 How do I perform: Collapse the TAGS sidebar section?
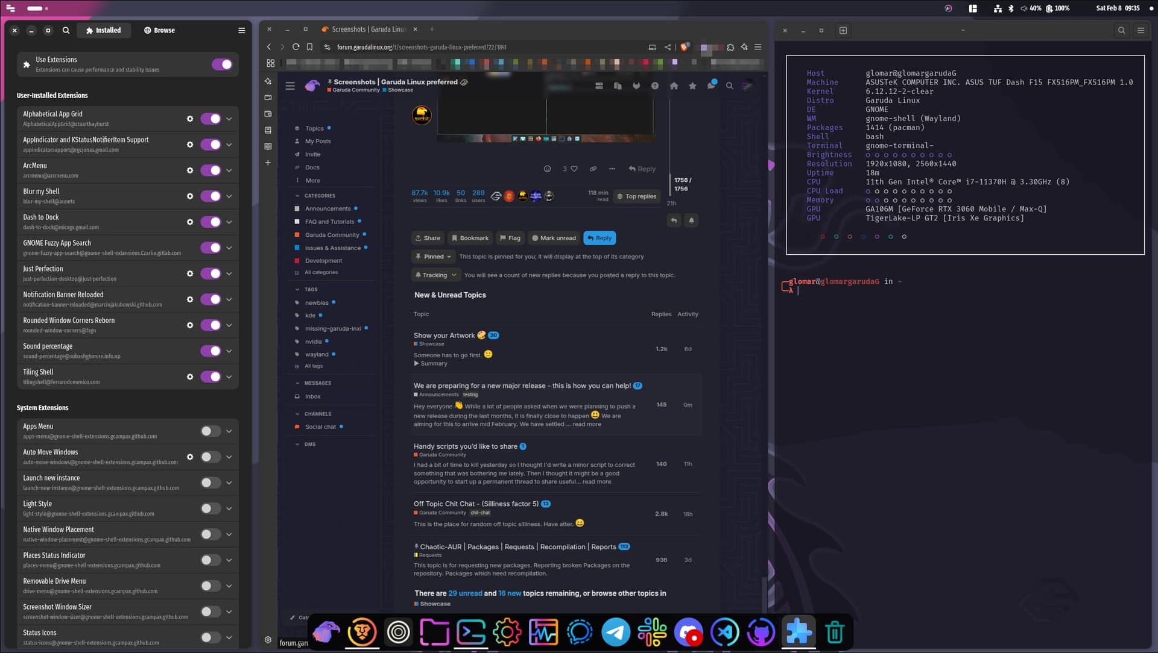click(x=306, y=289)
